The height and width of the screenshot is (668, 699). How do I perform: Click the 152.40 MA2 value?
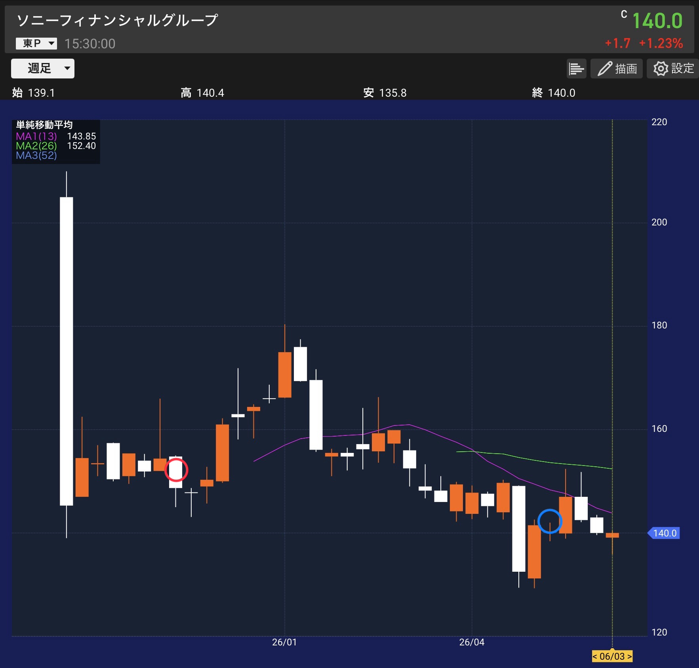pos(81,146)
